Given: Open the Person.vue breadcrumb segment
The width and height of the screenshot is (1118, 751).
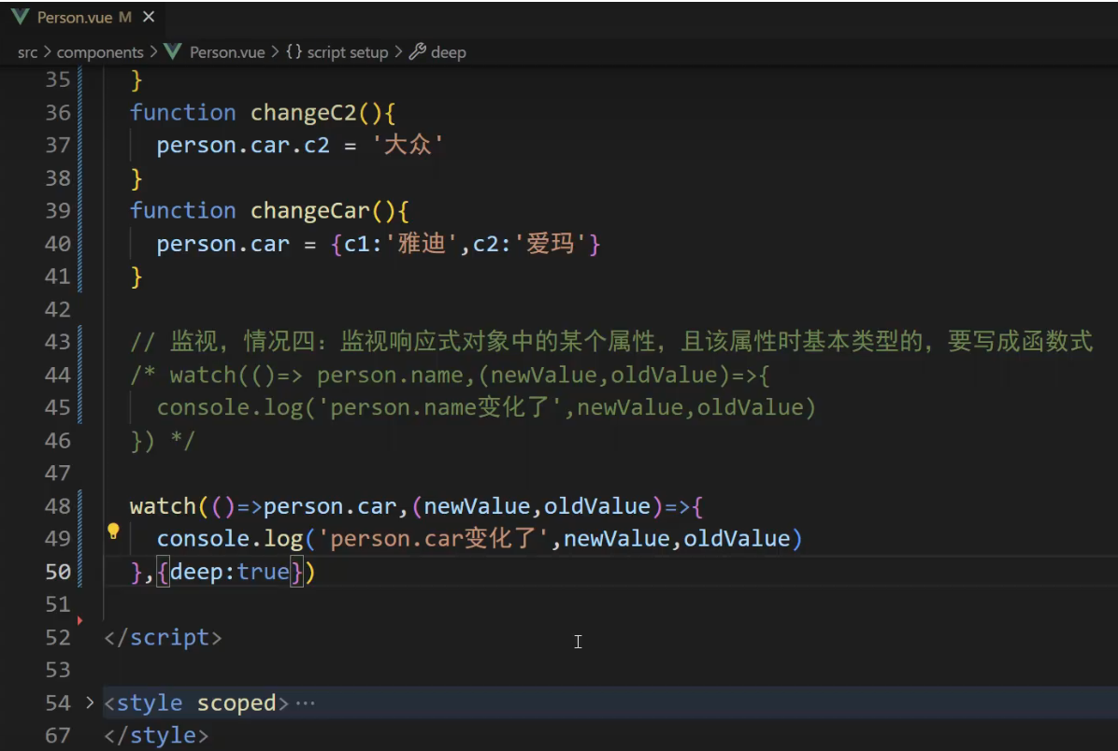Looking at the screenshot, I should click(x=227, y=52).
